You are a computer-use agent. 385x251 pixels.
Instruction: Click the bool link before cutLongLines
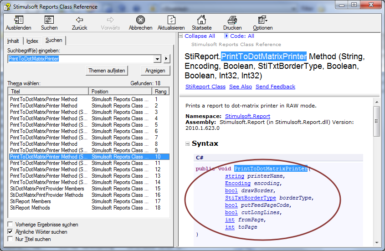[231, 212]
